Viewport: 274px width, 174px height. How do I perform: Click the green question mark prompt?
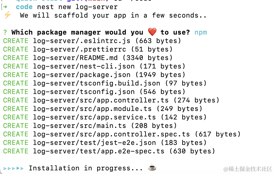[x=5, y=32]
